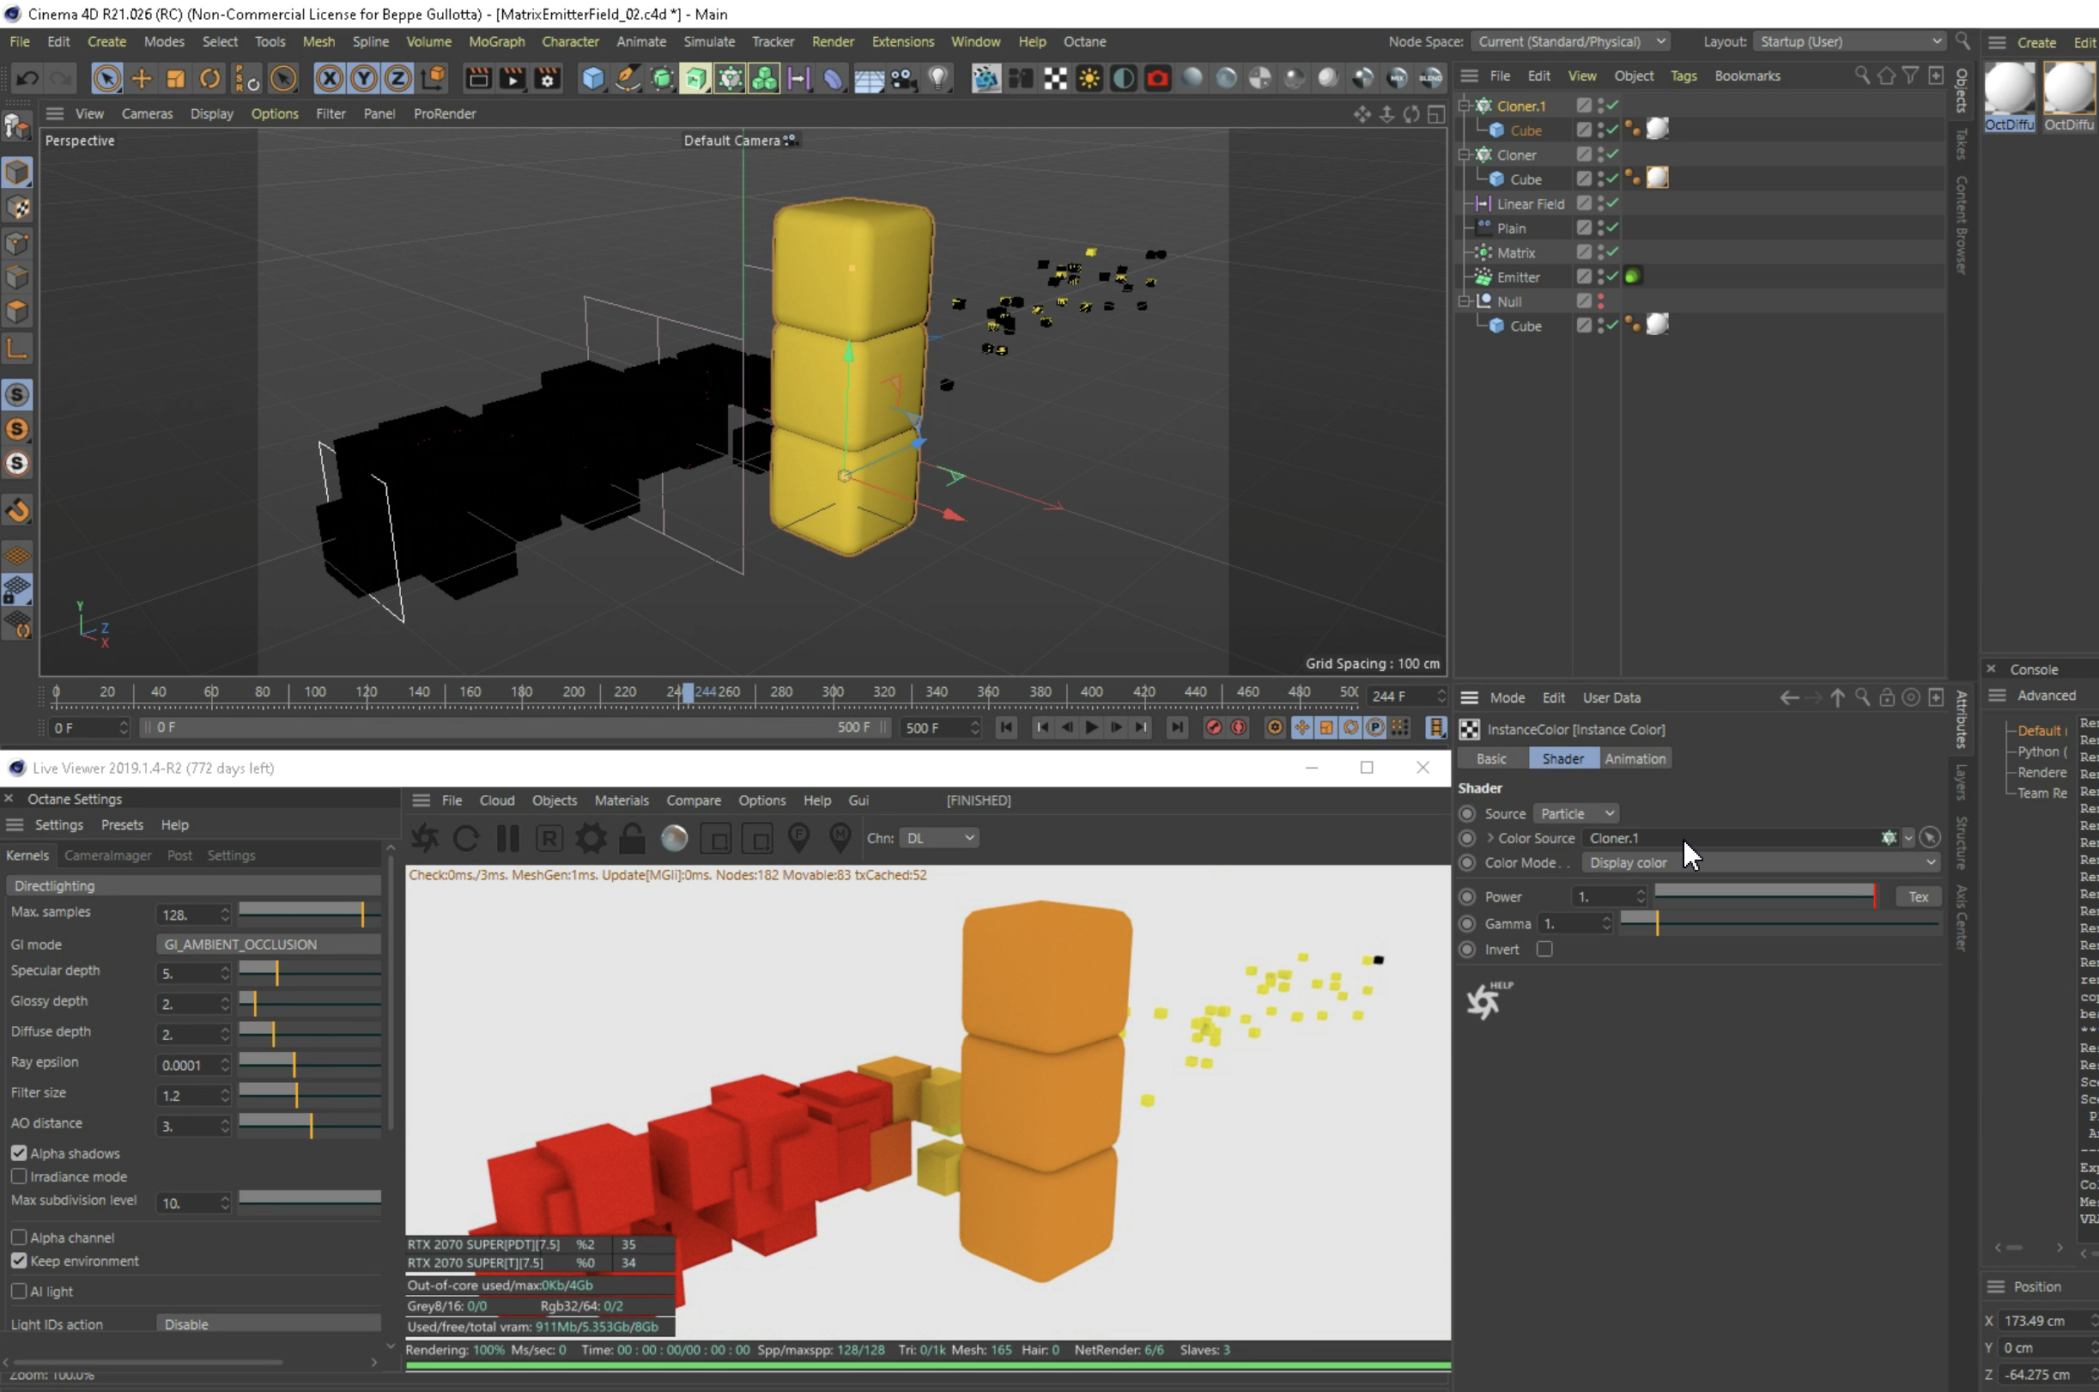Toggle the X-axis lock icon
2099x1392 pixels.
click(x=330, y=79)
